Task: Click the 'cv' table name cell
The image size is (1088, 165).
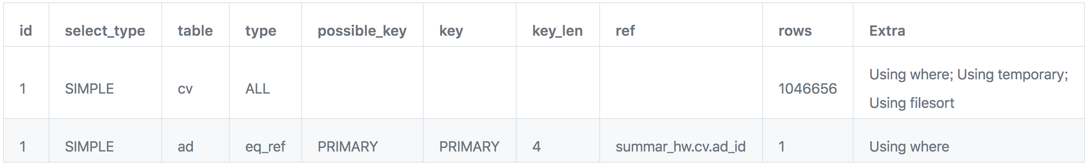Action: pyautogui.click(x=185, y=88)
